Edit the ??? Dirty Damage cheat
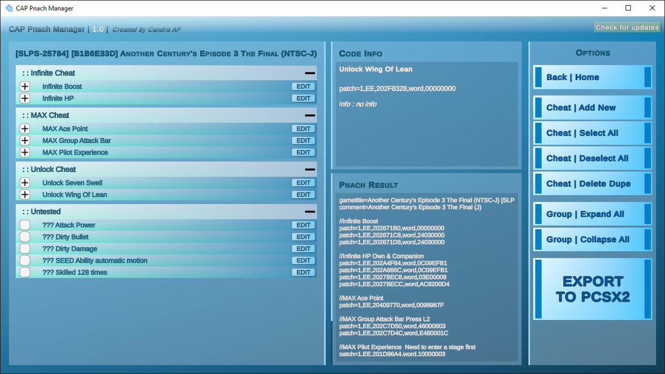 304,249
